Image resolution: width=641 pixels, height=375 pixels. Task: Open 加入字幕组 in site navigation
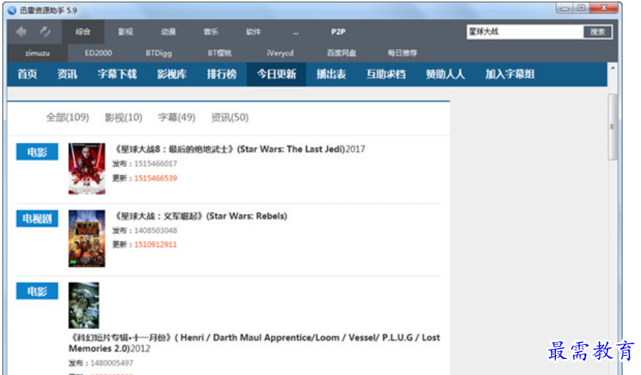tap(510, 74)
